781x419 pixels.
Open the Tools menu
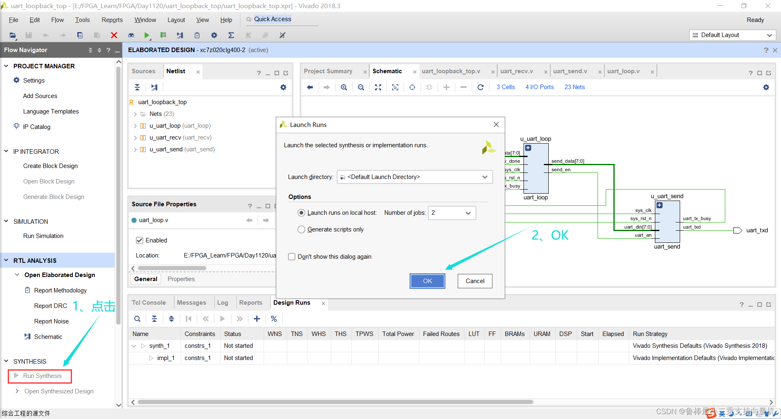click(x=82, y=20)
